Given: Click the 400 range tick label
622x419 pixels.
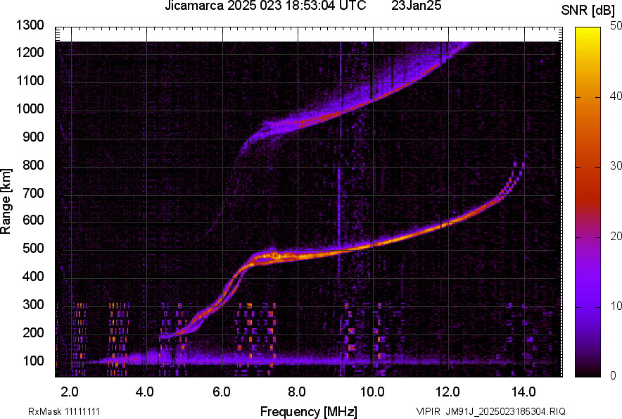Looking at the screenshot, I should [x=33, y=277].
